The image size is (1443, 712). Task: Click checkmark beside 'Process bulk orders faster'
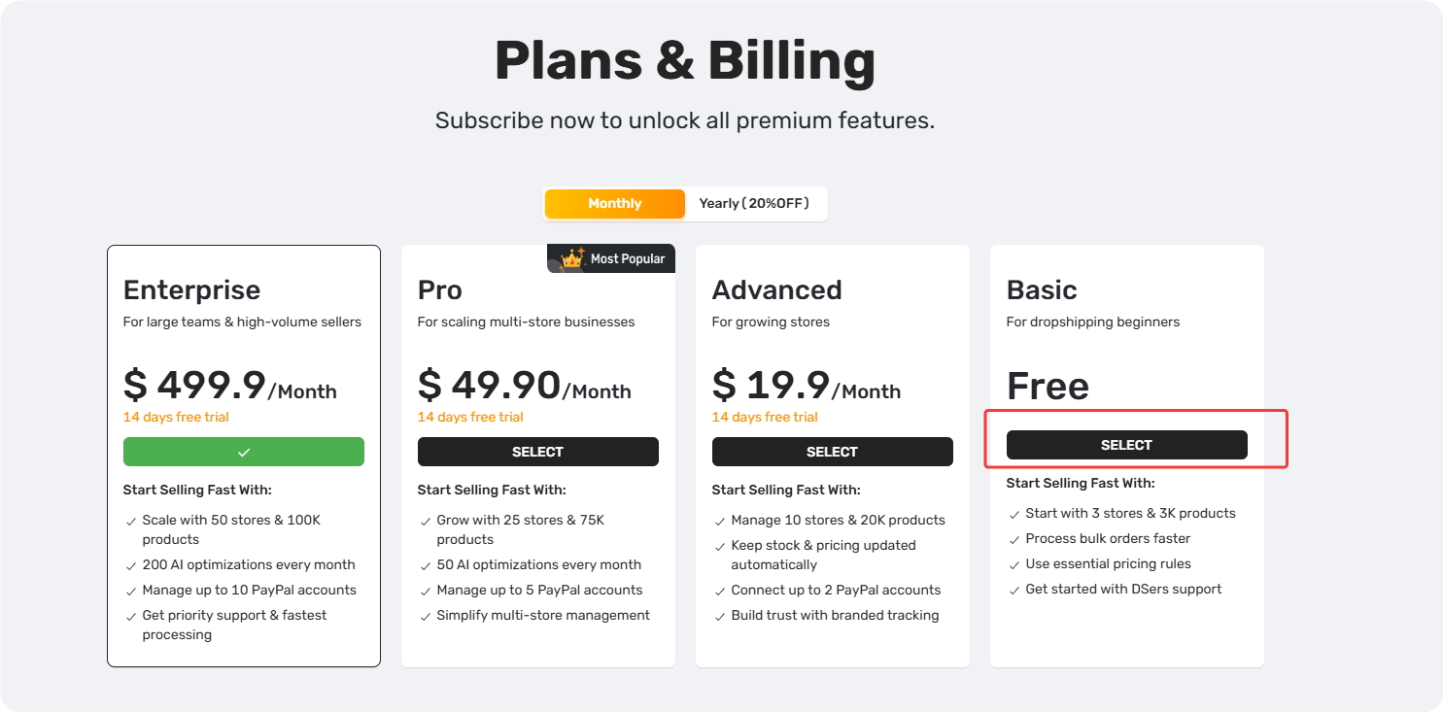[x=1014, y=540]
